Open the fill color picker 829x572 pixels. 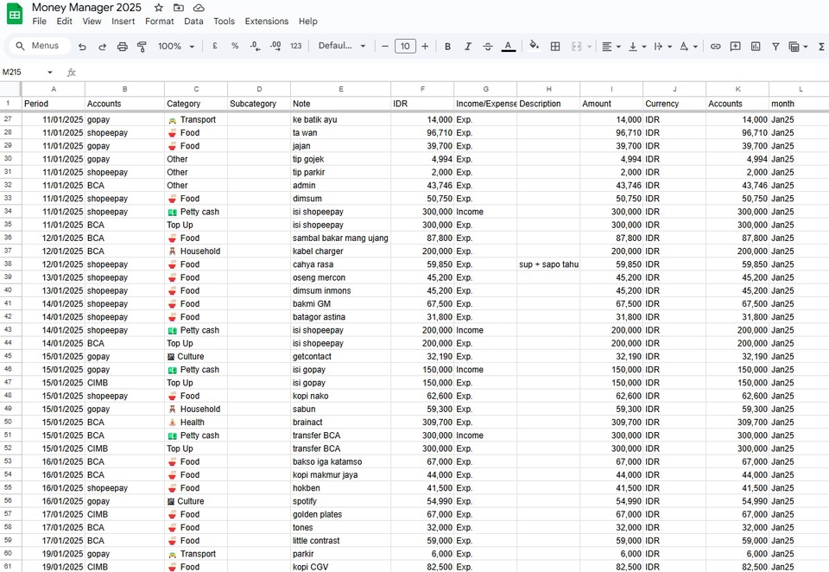(x=535, y=46)
